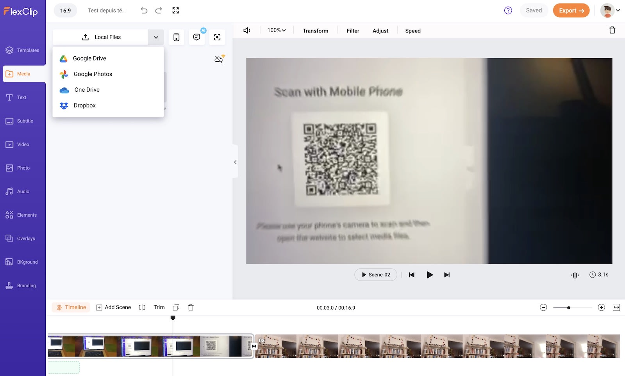Redo the last action
The height and width of the screenshot is (376, 625).
pyautogui.click(x=159, y=11)
